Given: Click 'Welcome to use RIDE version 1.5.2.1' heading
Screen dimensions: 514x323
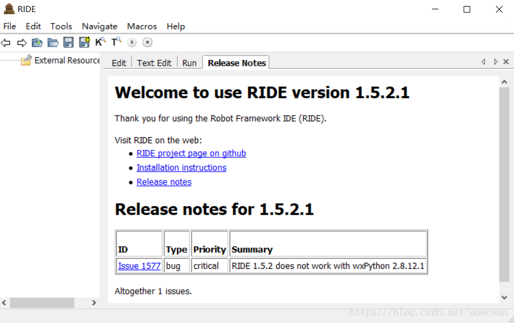Looking at the screenshot, I should click(x=262, y=92).
